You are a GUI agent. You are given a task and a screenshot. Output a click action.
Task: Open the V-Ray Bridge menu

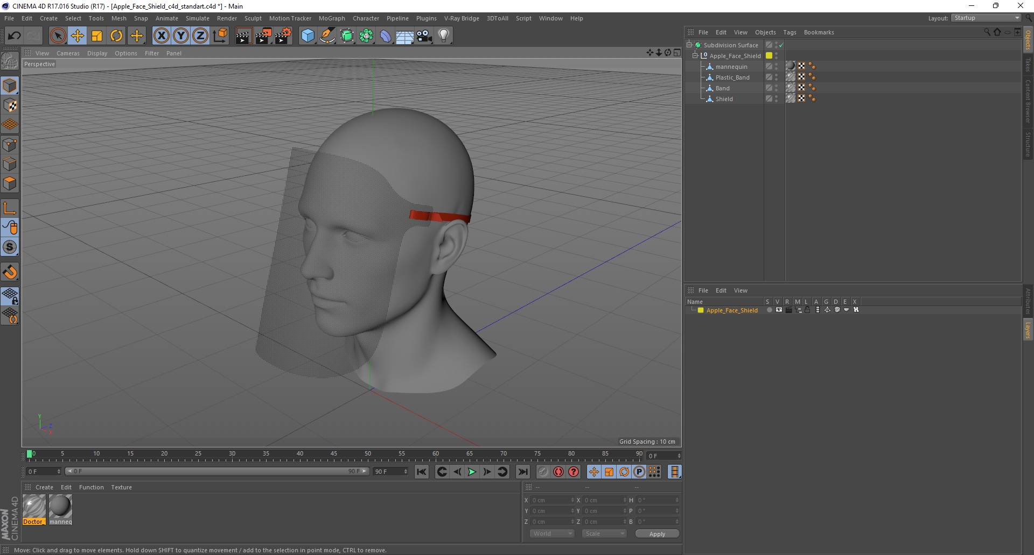pyautogui.click(x=462, y=18)
